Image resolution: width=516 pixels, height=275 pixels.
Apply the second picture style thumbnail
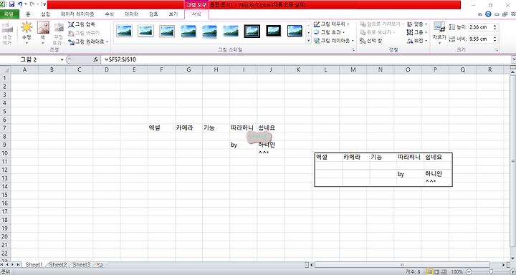point(145,31)
